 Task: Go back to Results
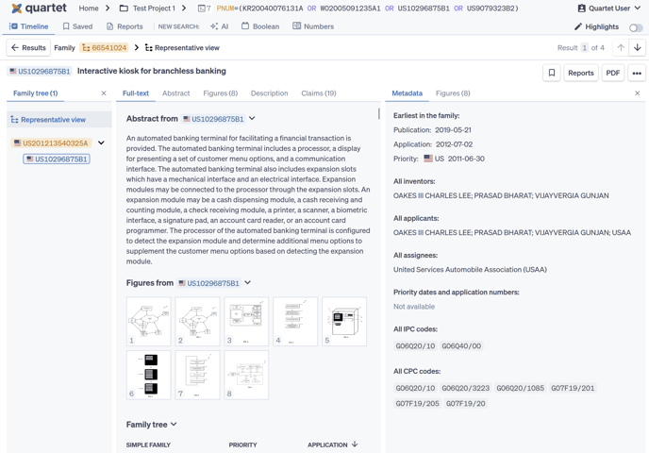coord(28,47)
